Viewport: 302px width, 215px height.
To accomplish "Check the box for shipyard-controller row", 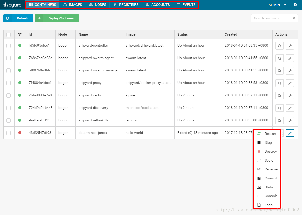I will 8,46.
